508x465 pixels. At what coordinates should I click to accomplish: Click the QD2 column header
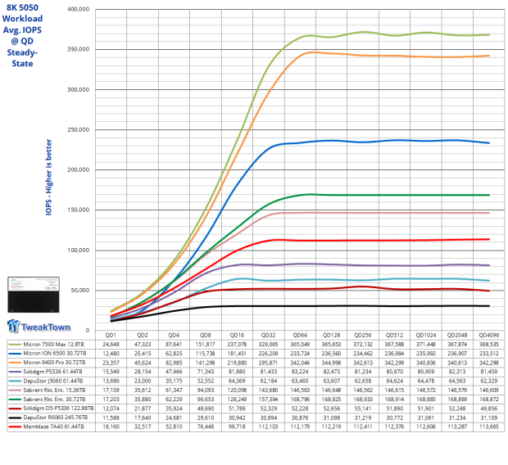pyautogui.click(x=143, y=335)
